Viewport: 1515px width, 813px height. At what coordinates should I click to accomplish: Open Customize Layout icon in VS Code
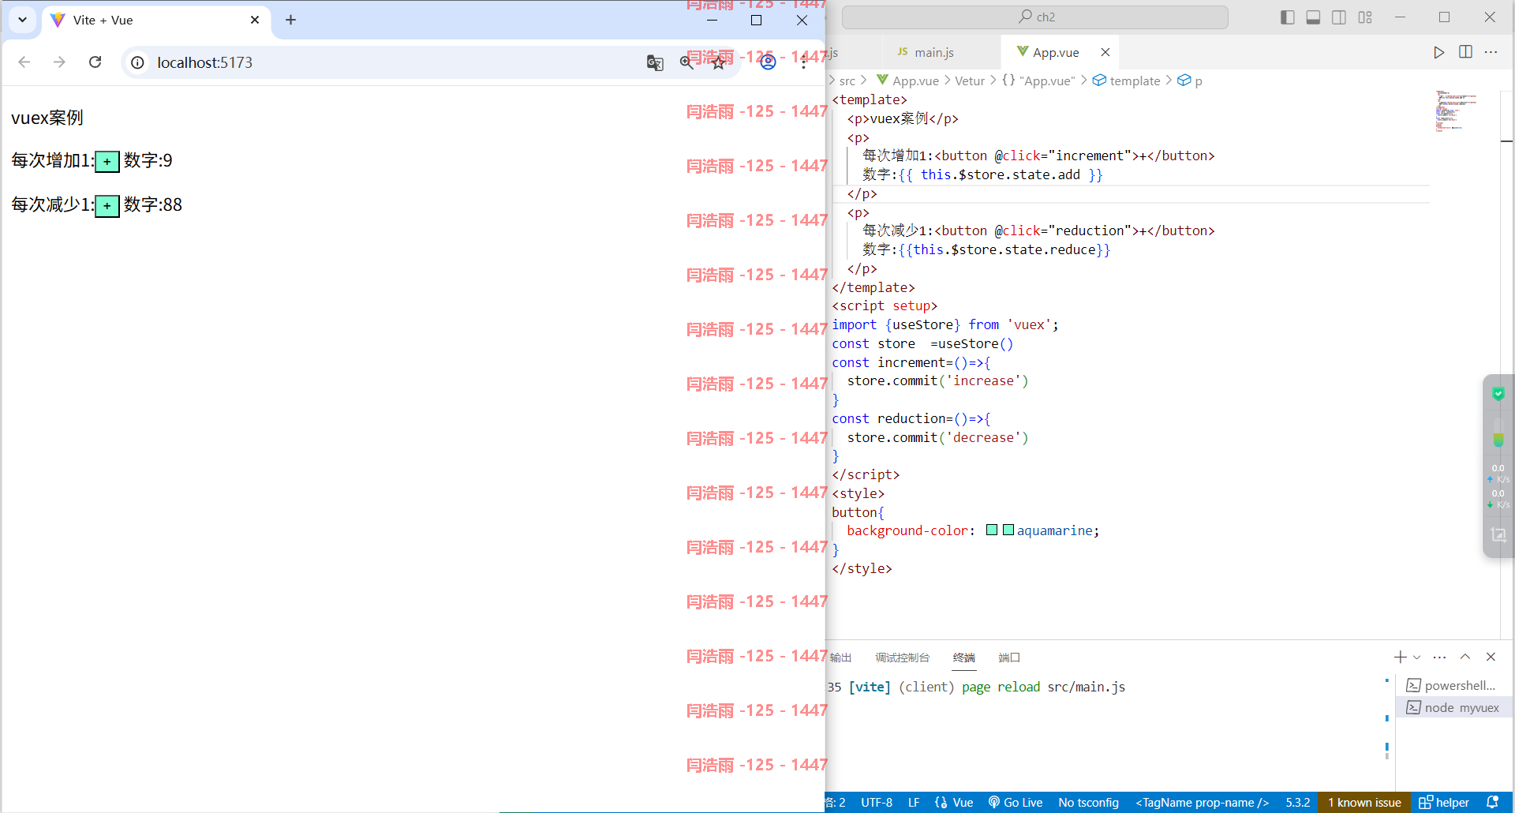[x=1365, y=17]
